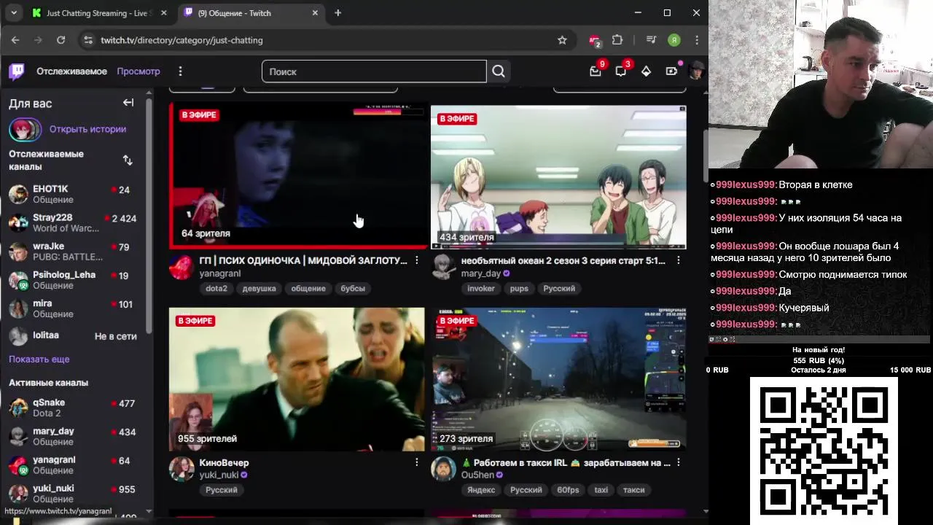Image resolution: width=933 pixels, height=525 pixels.
Task: Click sort followed channels arrows icon
Action: tap(128, 160)
